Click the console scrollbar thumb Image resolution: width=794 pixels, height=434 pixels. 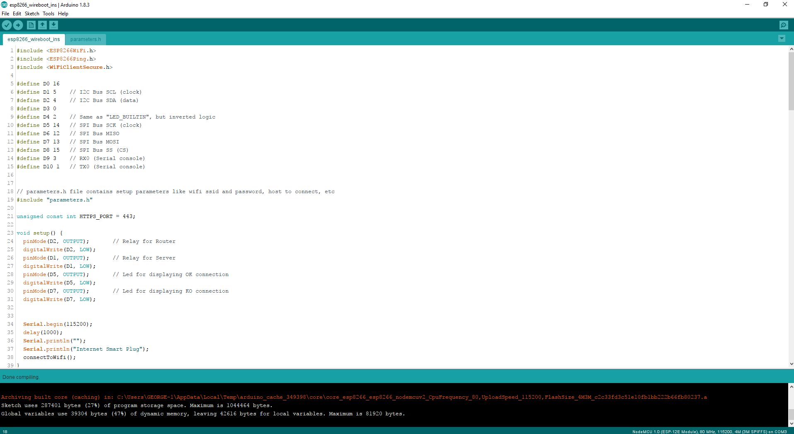pos(791,415)
